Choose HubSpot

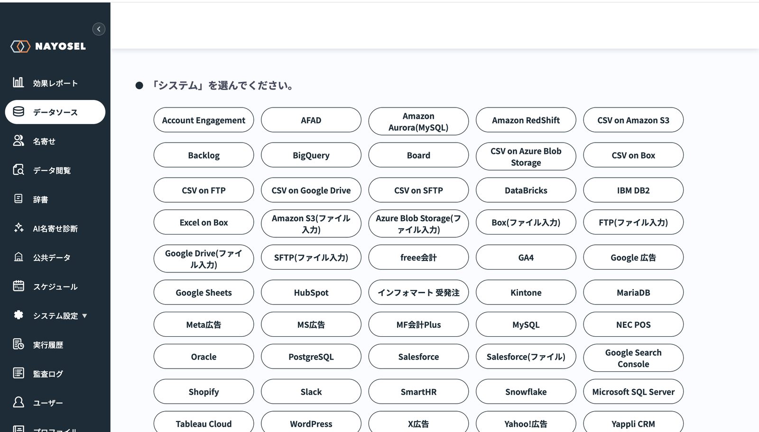[x=311, y=292]
